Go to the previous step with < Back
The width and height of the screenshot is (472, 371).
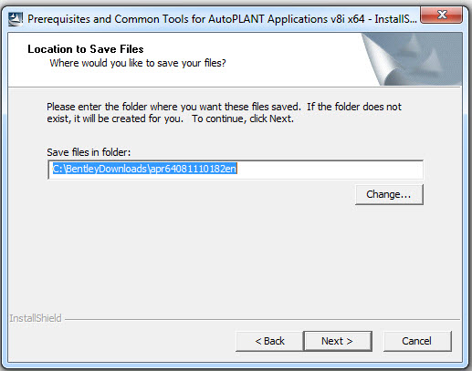[x=269, y=341]
